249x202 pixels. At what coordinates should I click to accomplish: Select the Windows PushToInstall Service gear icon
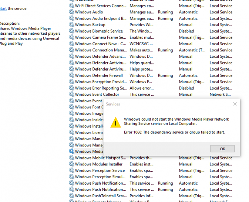point(71,196)
